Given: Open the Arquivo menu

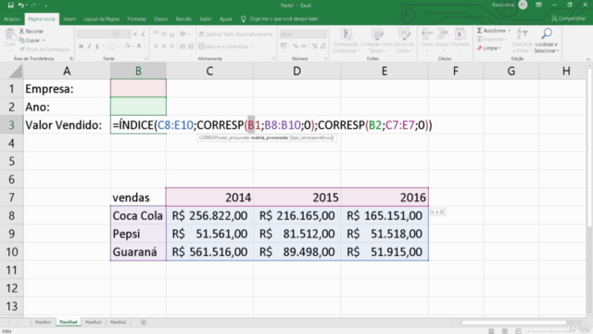Looking at the screenshot, I should [12, 19].
